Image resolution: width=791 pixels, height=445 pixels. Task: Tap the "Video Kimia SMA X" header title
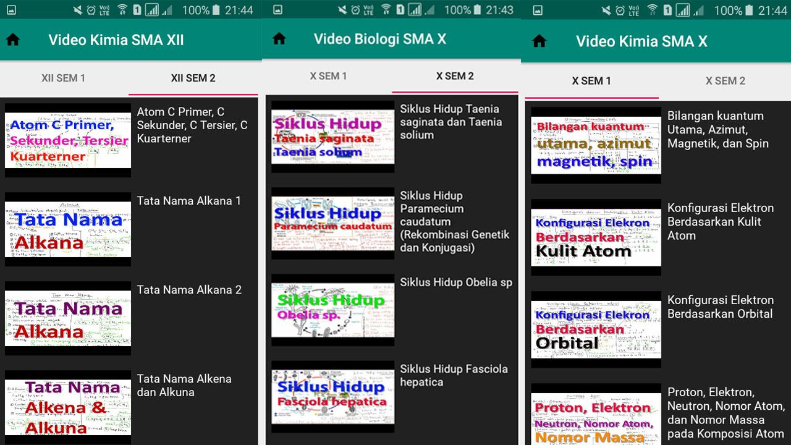click(x=642, y=41)
